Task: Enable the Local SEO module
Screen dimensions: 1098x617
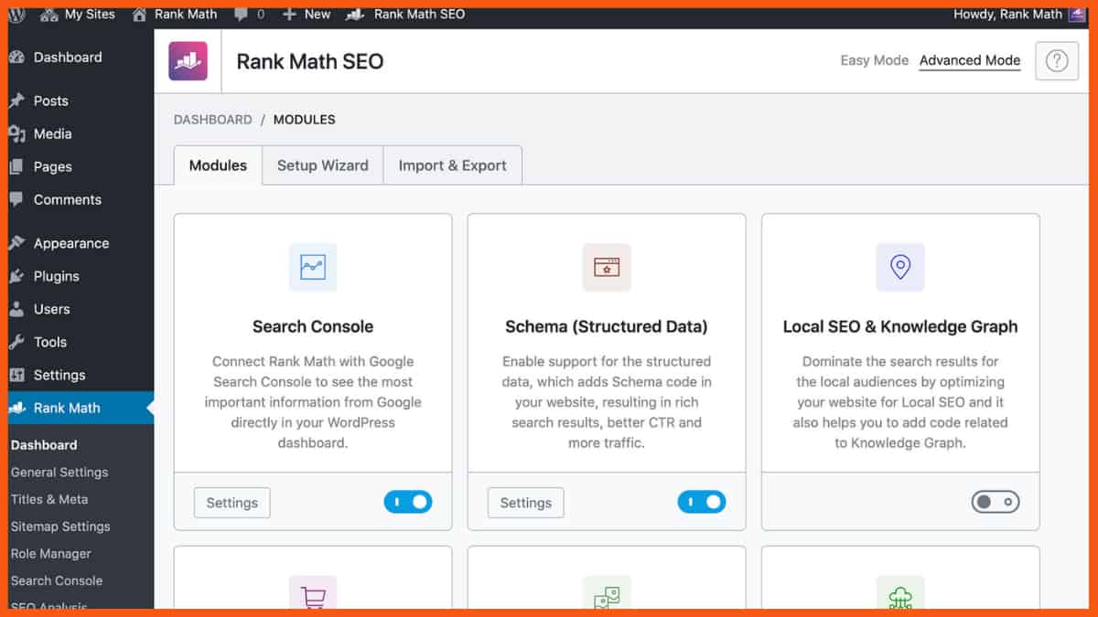Action: tap(995, 502)
